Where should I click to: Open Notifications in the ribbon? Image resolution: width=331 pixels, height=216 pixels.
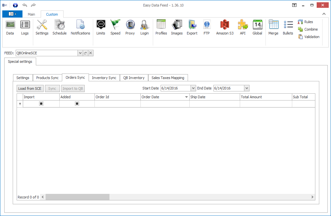pyautogui.click(x=80, y=27)
